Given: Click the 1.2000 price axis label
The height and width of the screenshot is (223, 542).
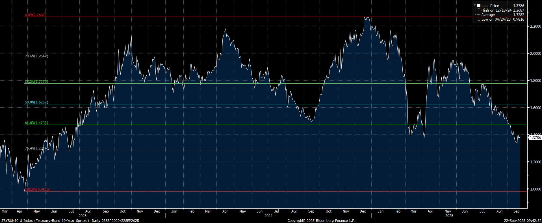Looking at the screenshot, I should pyautogui.click(x=535, y=162).
